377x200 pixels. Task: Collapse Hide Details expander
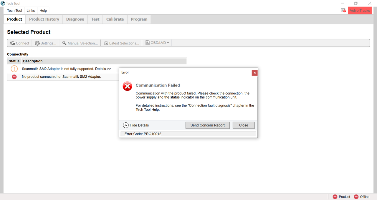pyautogui.click(x=136, y=125)
